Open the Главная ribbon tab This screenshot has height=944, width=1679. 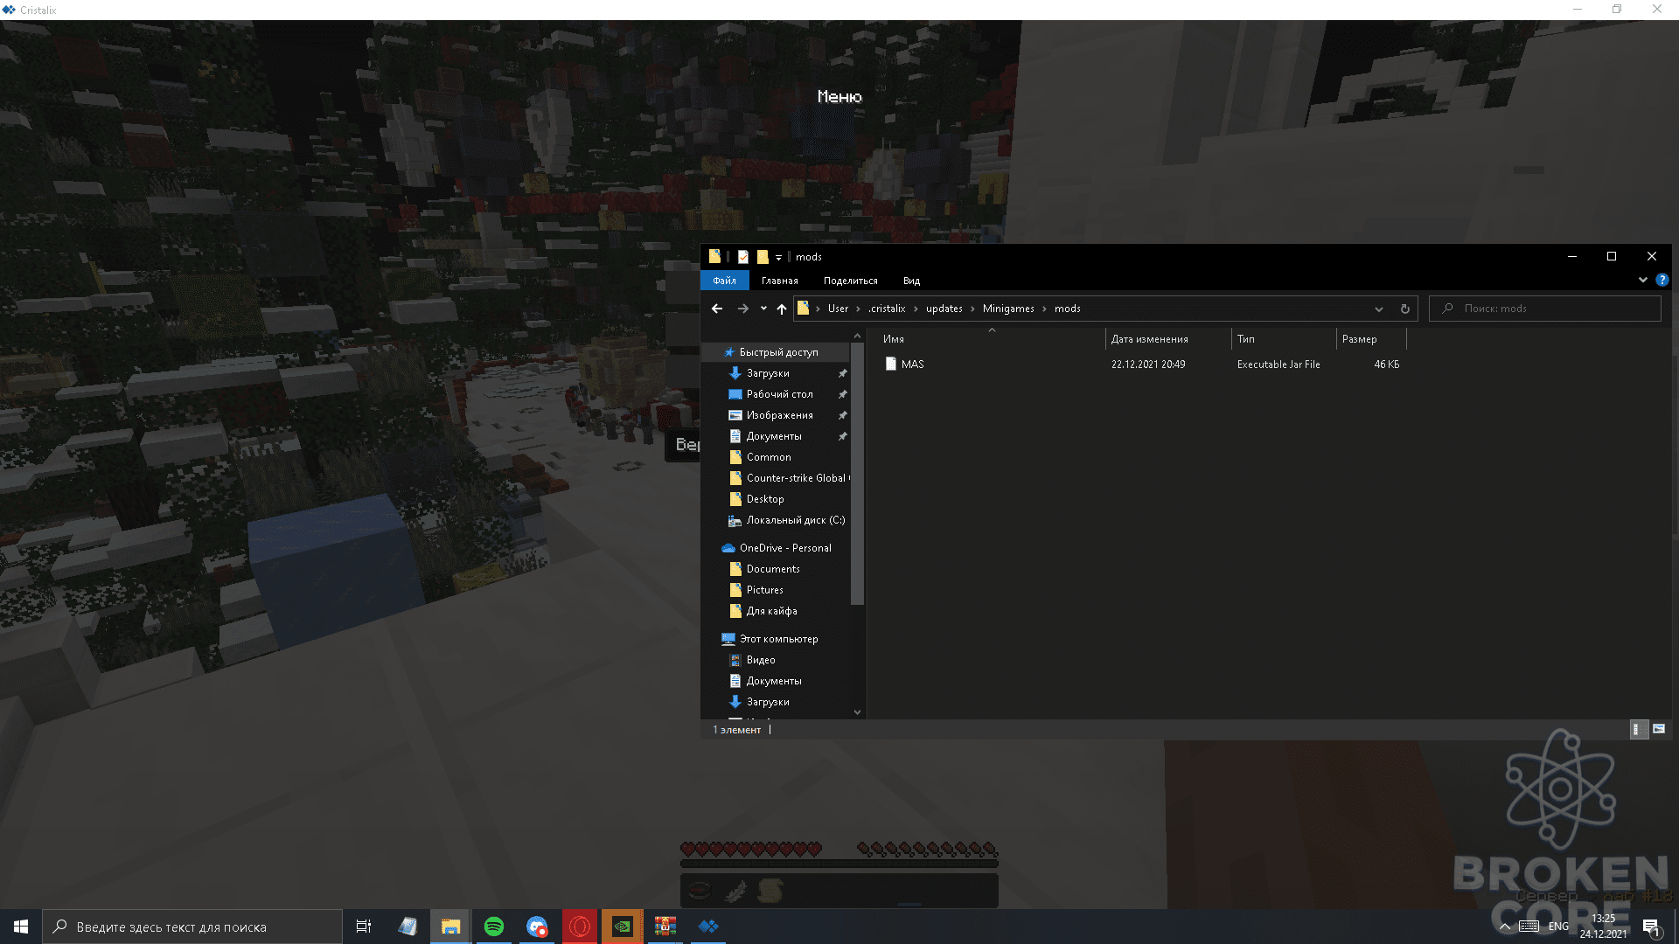pyautogui.click(x=779, y=281)
